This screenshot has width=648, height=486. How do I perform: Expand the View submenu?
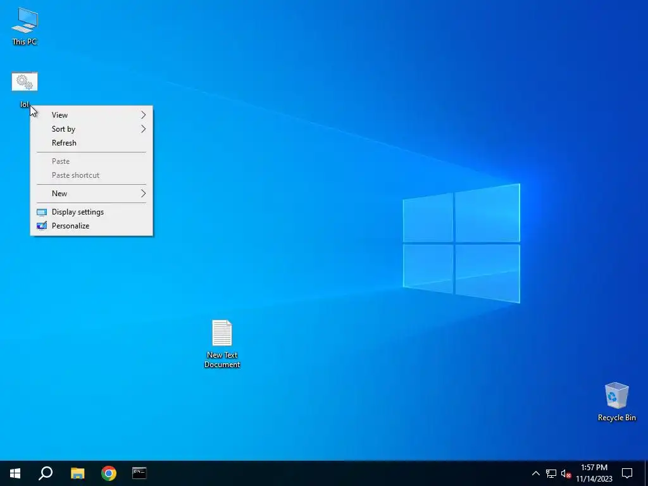pyautogui.click(x=91, y=115)
